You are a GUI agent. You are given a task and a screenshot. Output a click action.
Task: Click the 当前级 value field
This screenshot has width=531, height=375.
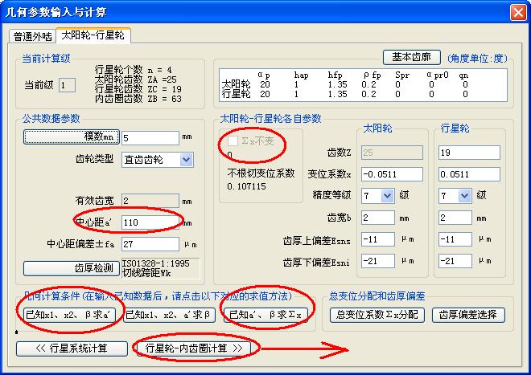(67, 85)
